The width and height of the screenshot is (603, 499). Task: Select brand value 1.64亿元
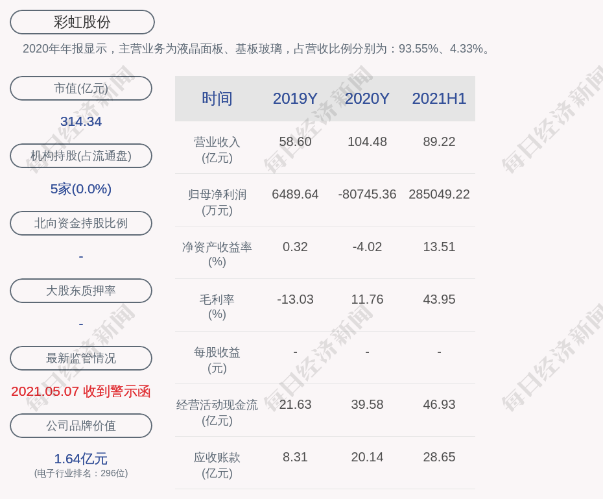coord(81,459)
